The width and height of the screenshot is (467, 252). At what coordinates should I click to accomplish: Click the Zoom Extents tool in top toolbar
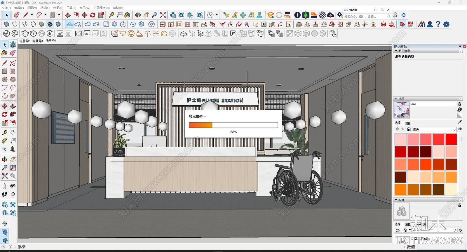pyautogui.click(x=163, y=15)
